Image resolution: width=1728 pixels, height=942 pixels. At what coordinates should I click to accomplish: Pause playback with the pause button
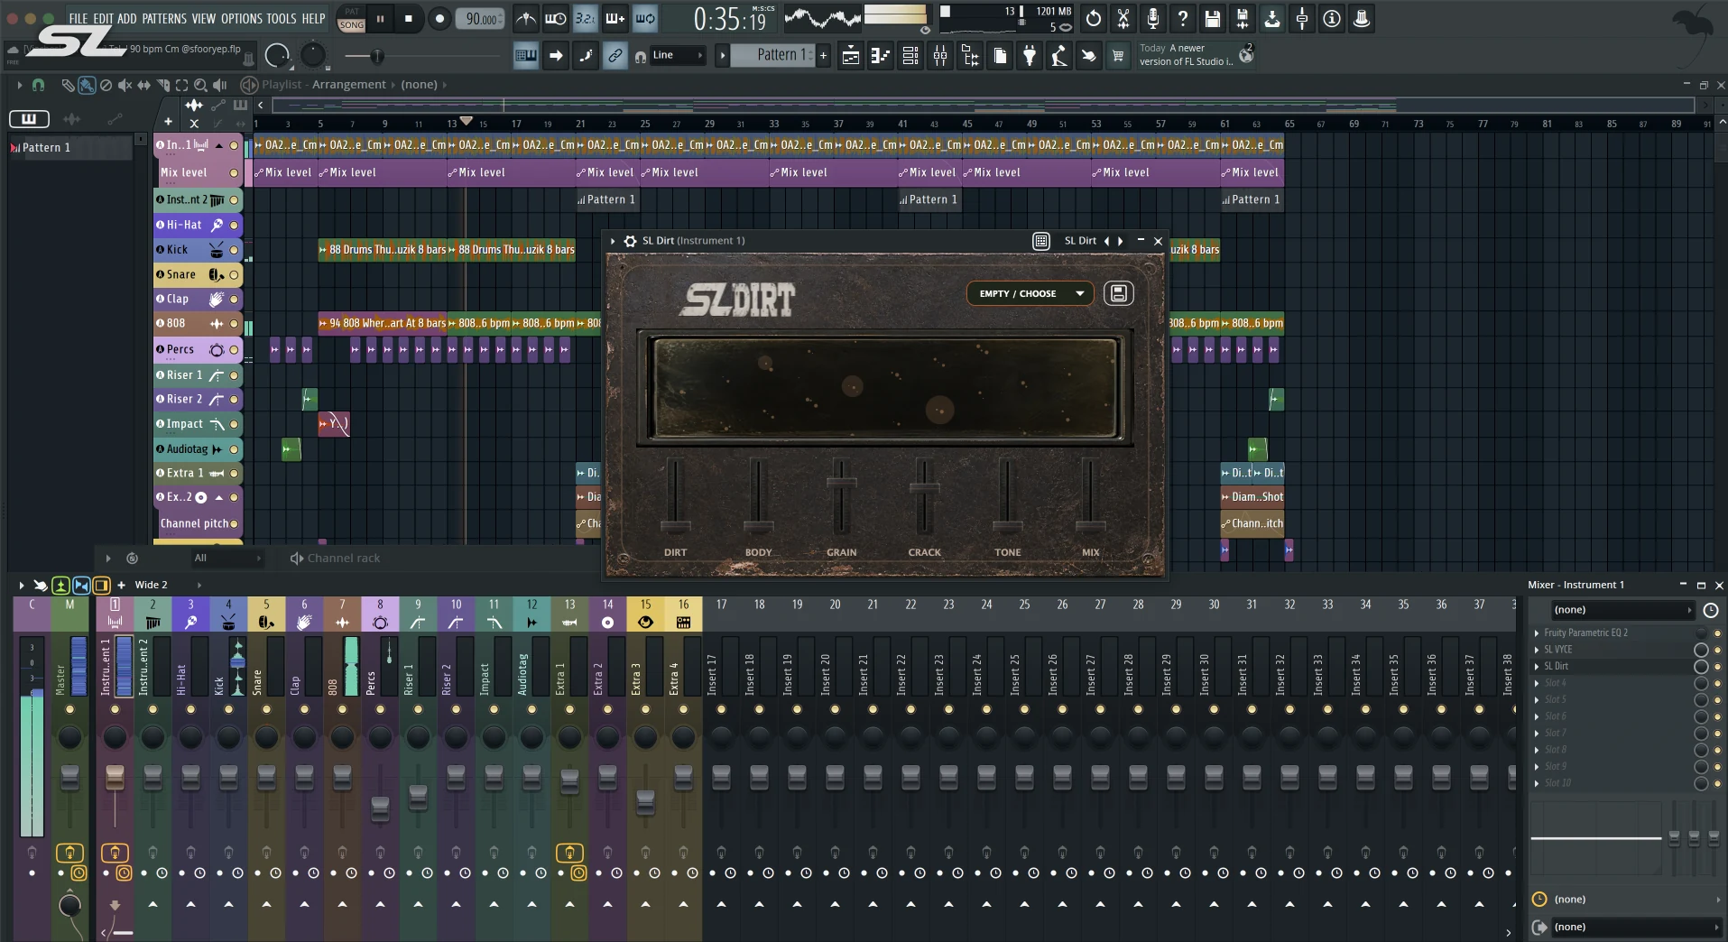point(380,18)
